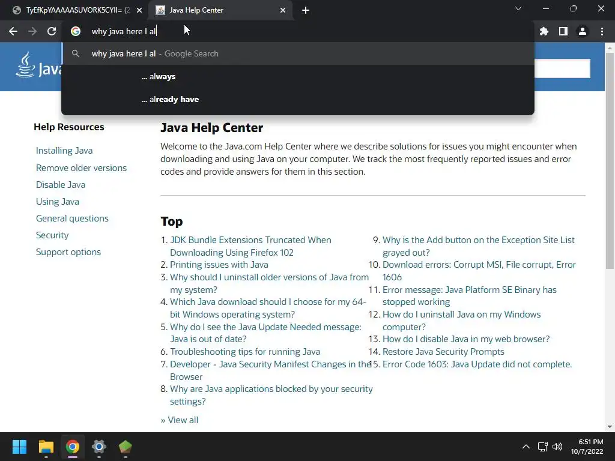
Task: Open 'Java Platform SE Binary has stopped working'
Action: point(470,295)
